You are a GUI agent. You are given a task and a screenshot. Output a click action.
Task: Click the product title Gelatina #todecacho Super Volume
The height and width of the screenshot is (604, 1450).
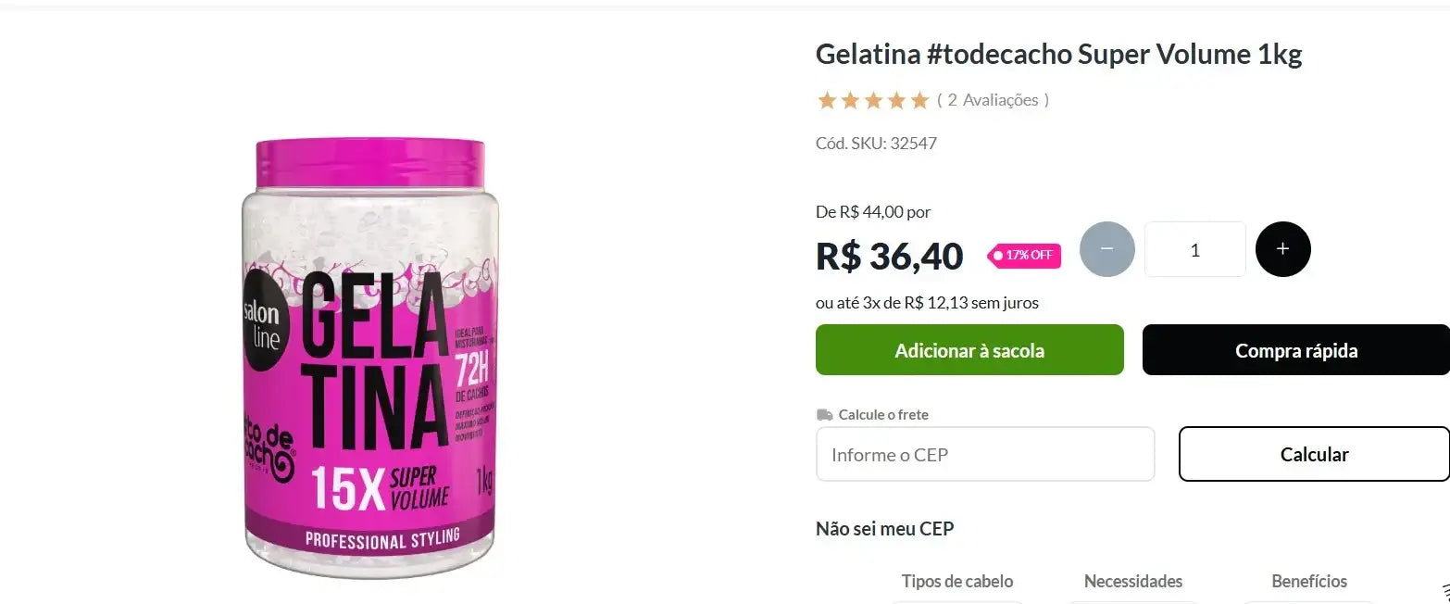tap(1058, 55)
